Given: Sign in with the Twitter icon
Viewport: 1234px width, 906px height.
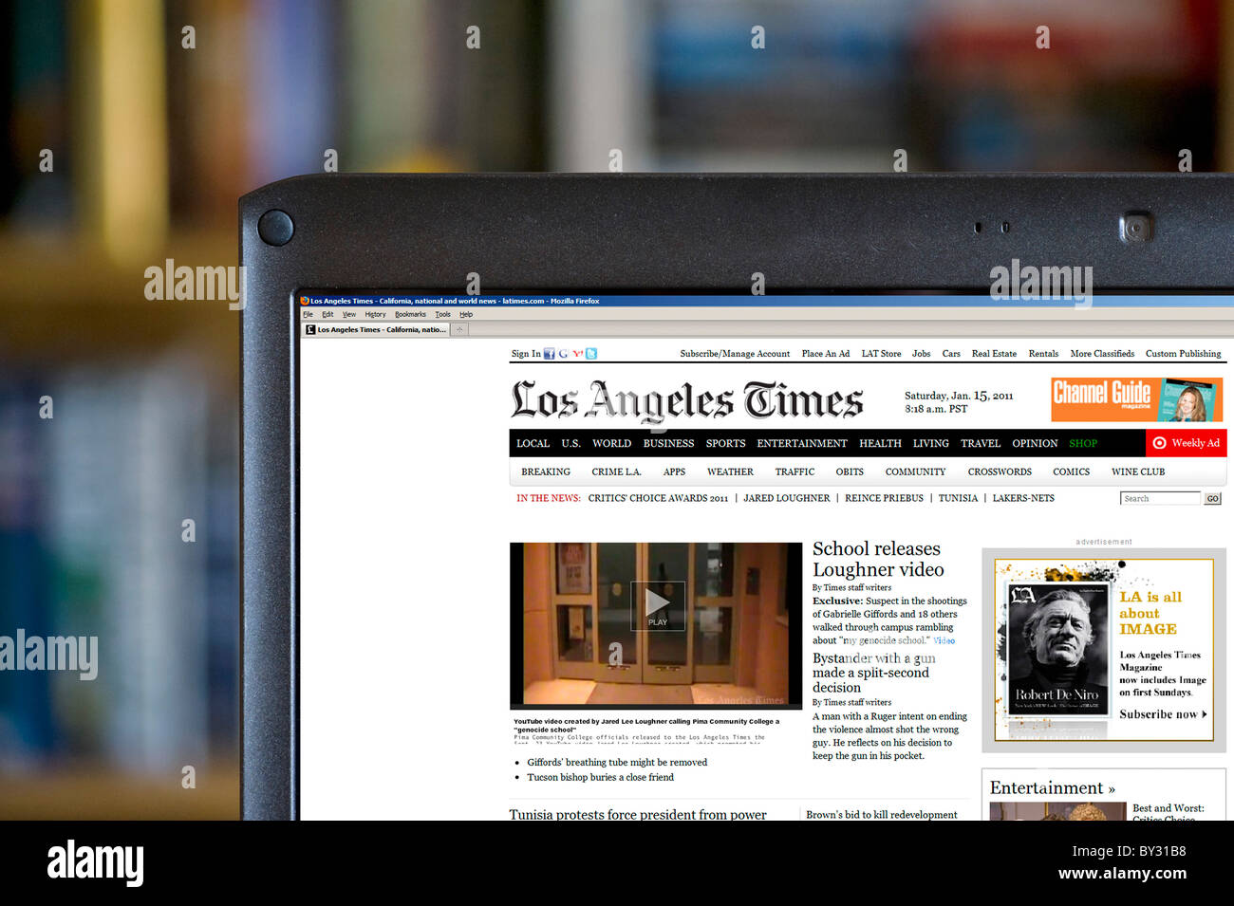Looking at the screenshot, I should pos(591,354).
